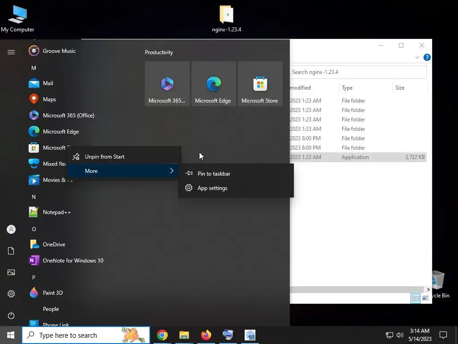Maximize the Explorer window

(401, 45)
